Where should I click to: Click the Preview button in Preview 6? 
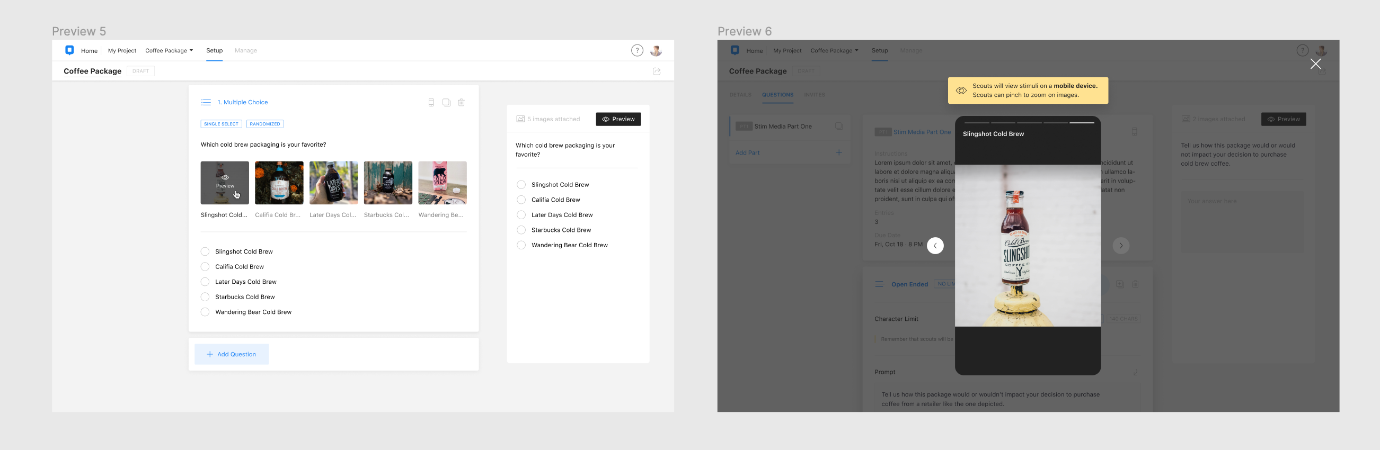(1284, 119)
